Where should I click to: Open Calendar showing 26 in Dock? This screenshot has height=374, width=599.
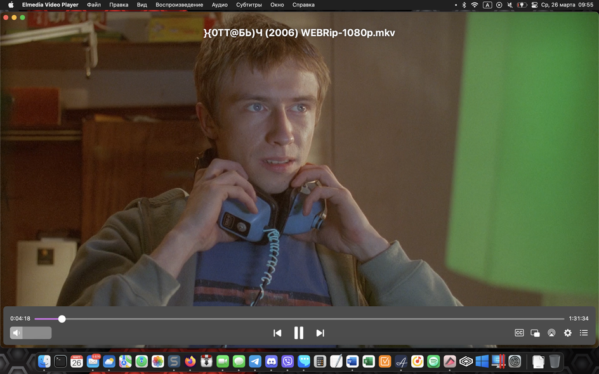(x=76, y=361)
